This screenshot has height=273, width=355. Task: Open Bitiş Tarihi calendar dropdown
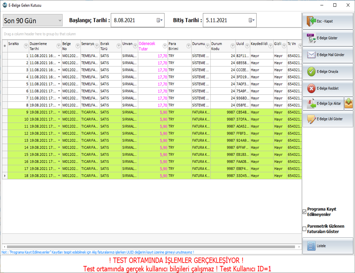point(252,20)
